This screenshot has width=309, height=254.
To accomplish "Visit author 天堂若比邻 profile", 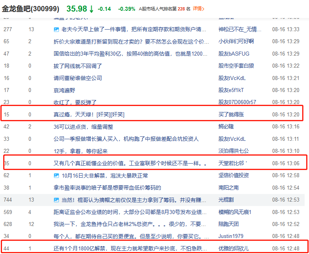I will (x=233, y=163).
